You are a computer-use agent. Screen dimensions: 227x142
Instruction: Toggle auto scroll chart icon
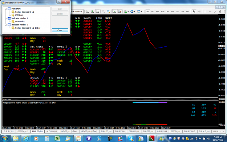pyautogui.click(x=114, y=12)
